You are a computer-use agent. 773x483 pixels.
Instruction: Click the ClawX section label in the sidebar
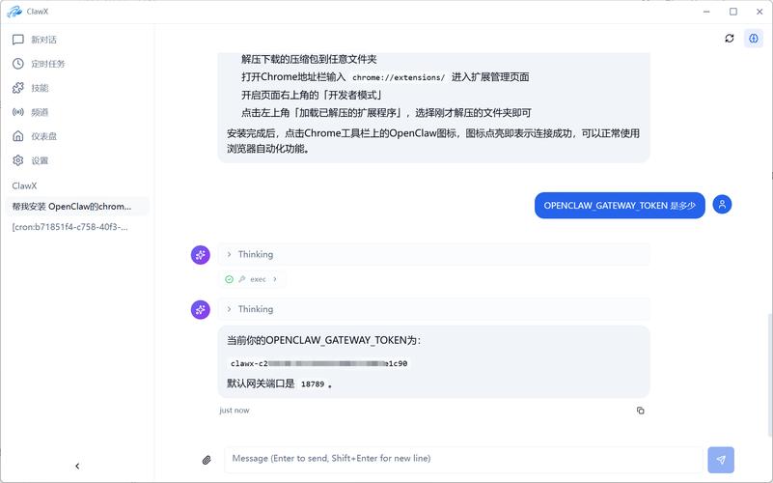25,186
